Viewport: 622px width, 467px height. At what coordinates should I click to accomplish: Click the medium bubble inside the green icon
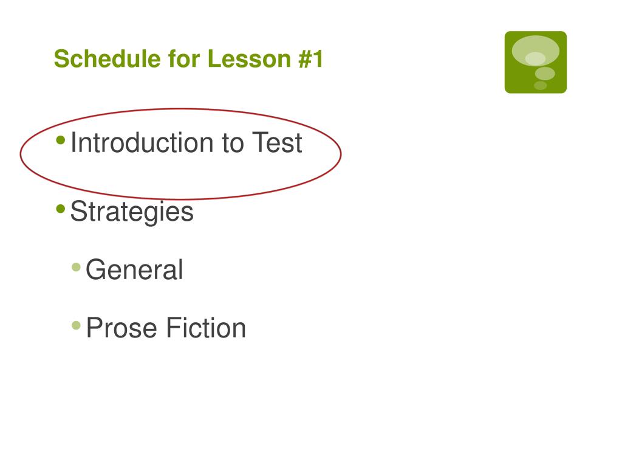point(545,74)
